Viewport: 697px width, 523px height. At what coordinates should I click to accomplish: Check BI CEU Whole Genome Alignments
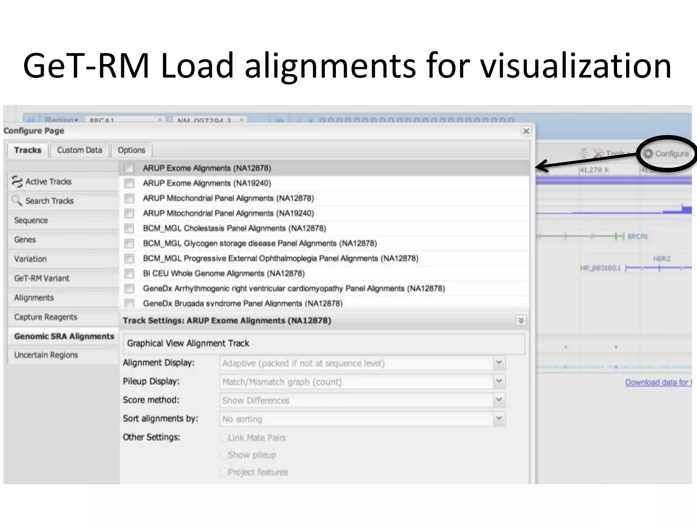click(x=129, y=274)
